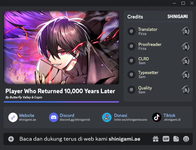Click the Quality reaper avatar
This screenshot has height=150, width=196.
pos(185,90)
